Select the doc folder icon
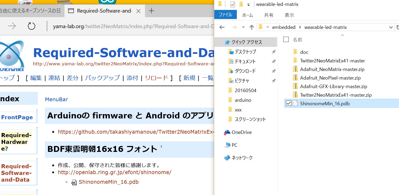This screenshot has height=195, width=399. click(x=295, y=52)
